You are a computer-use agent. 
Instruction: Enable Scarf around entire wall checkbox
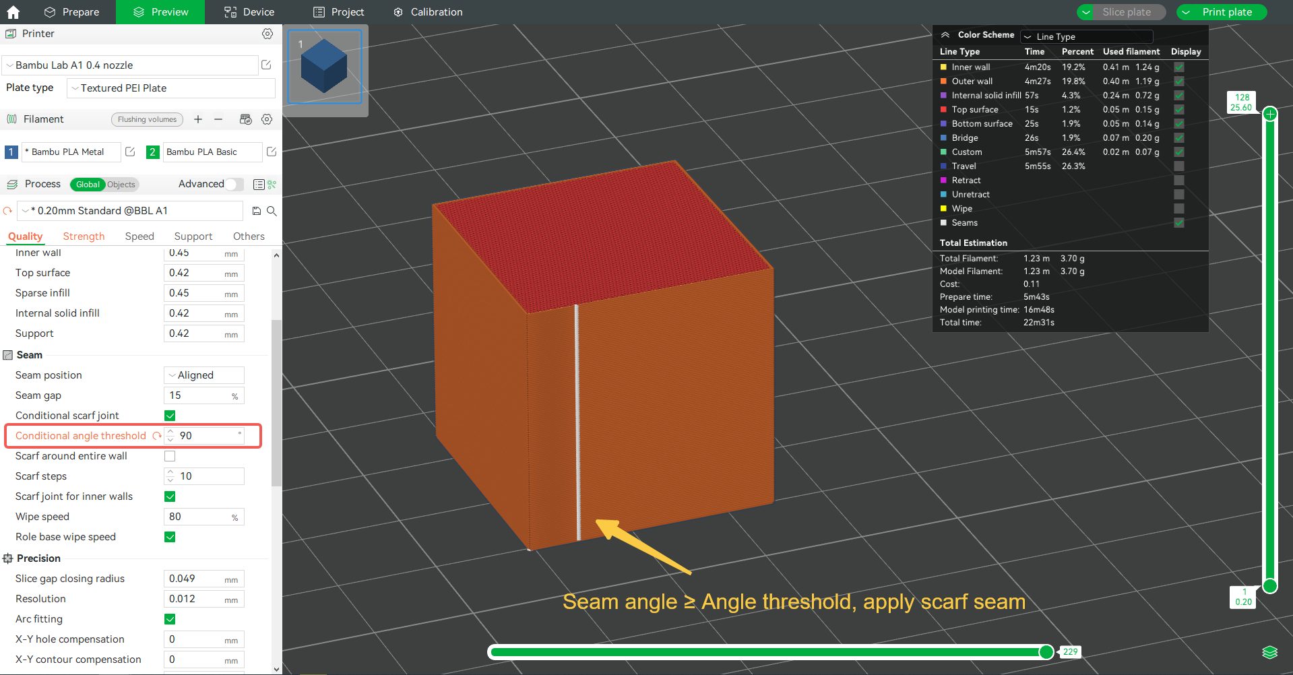click(x=170, y=456)
